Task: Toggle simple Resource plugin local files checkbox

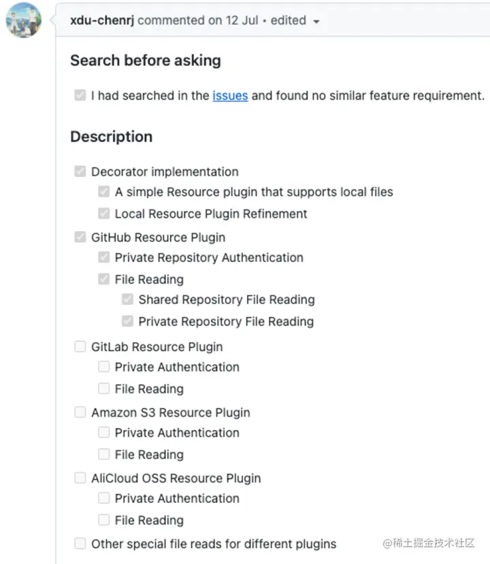Action: pyautogui.click(x=104, y=192)
